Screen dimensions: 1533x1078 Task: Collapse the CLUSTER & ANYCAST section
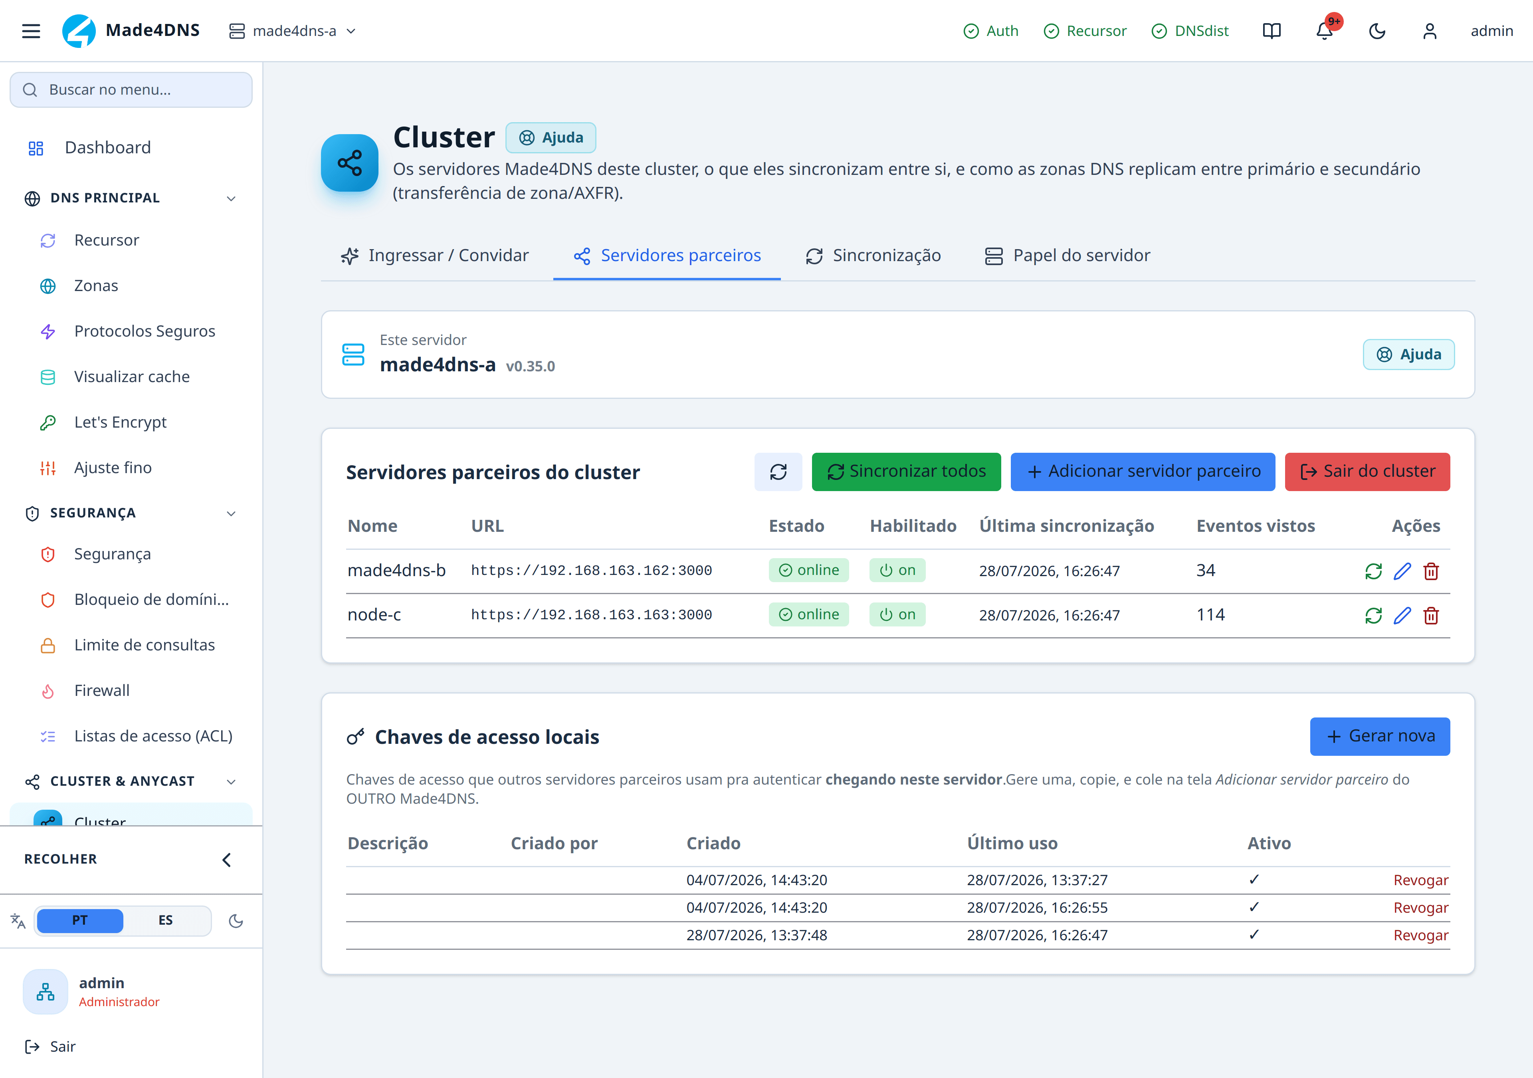(131, 781)
